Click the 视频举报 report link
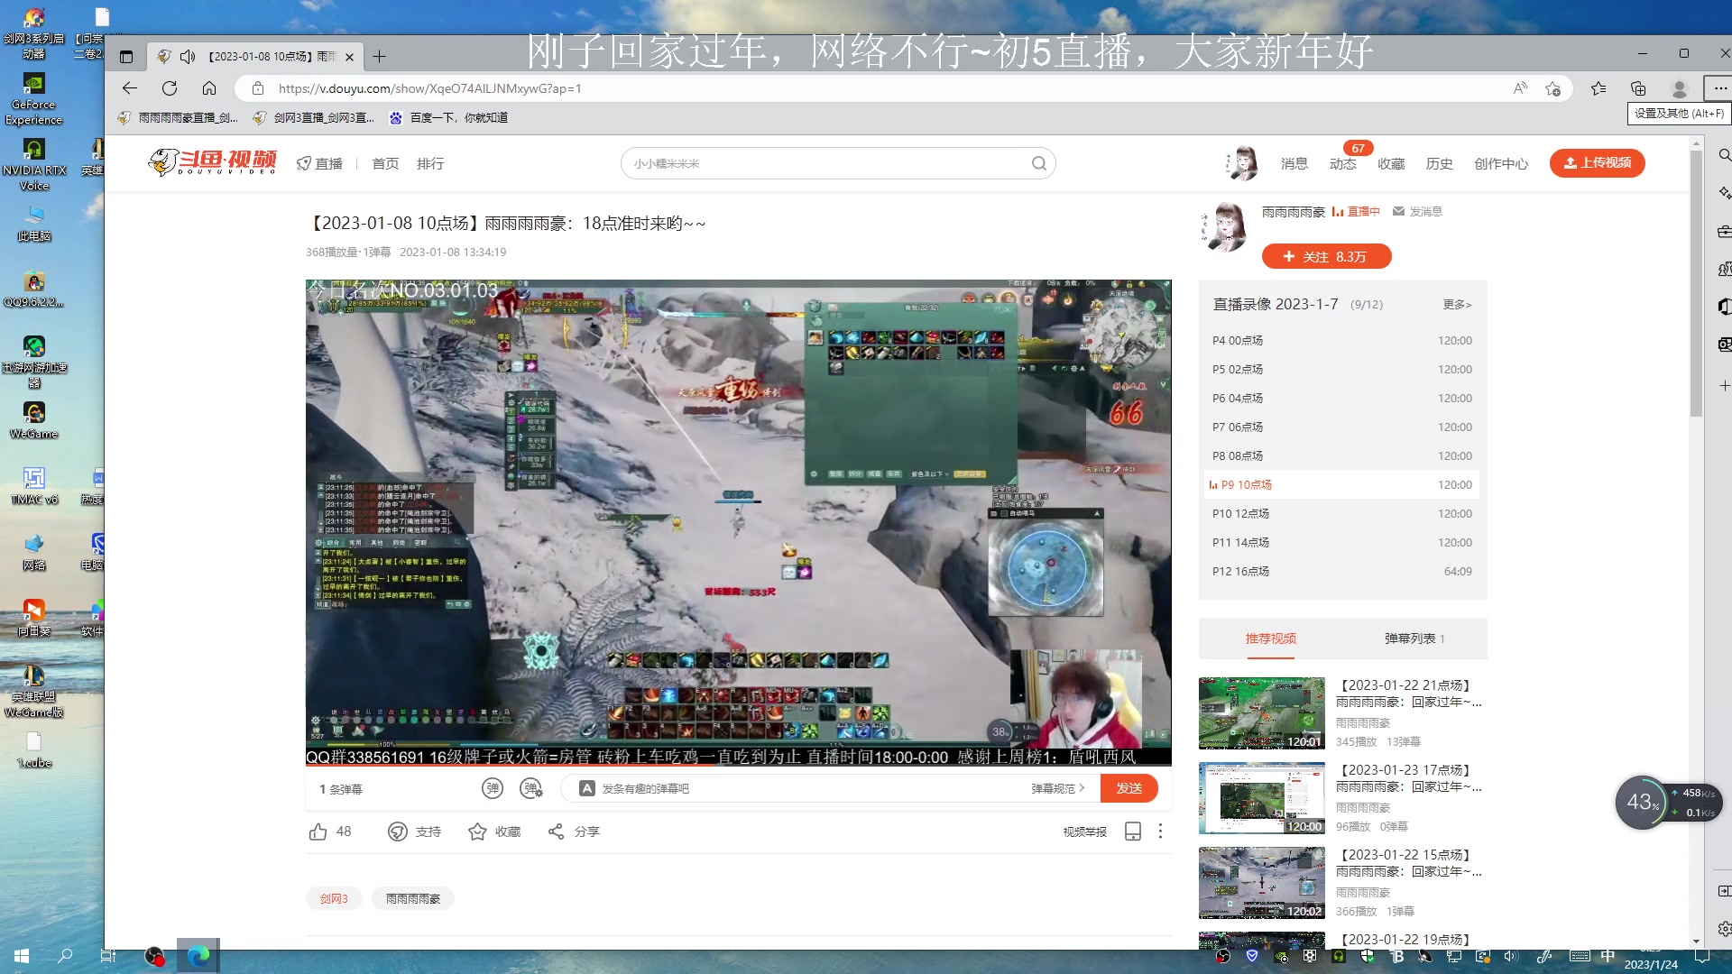Screen dimensions: 1732x974 point(1084,832)
